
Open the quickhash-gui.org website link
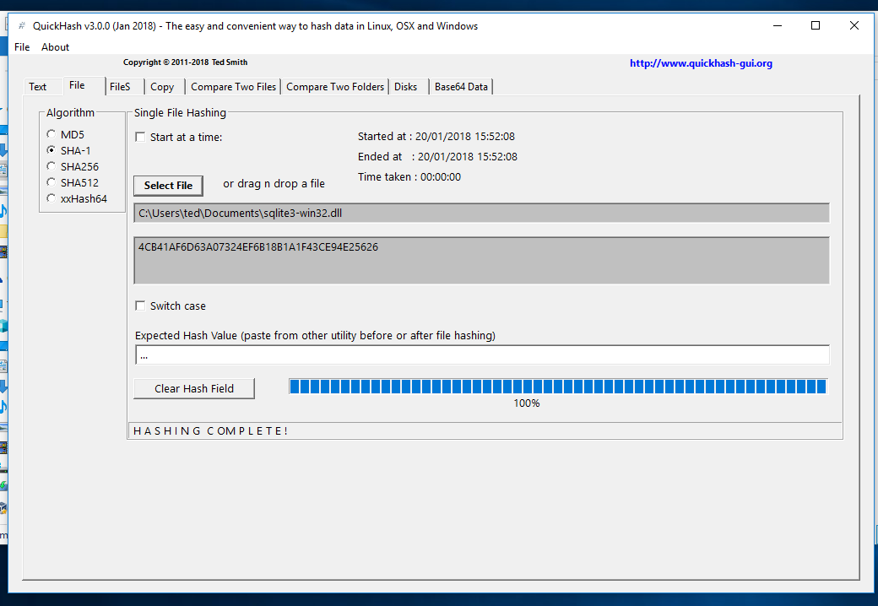(701, 63)
